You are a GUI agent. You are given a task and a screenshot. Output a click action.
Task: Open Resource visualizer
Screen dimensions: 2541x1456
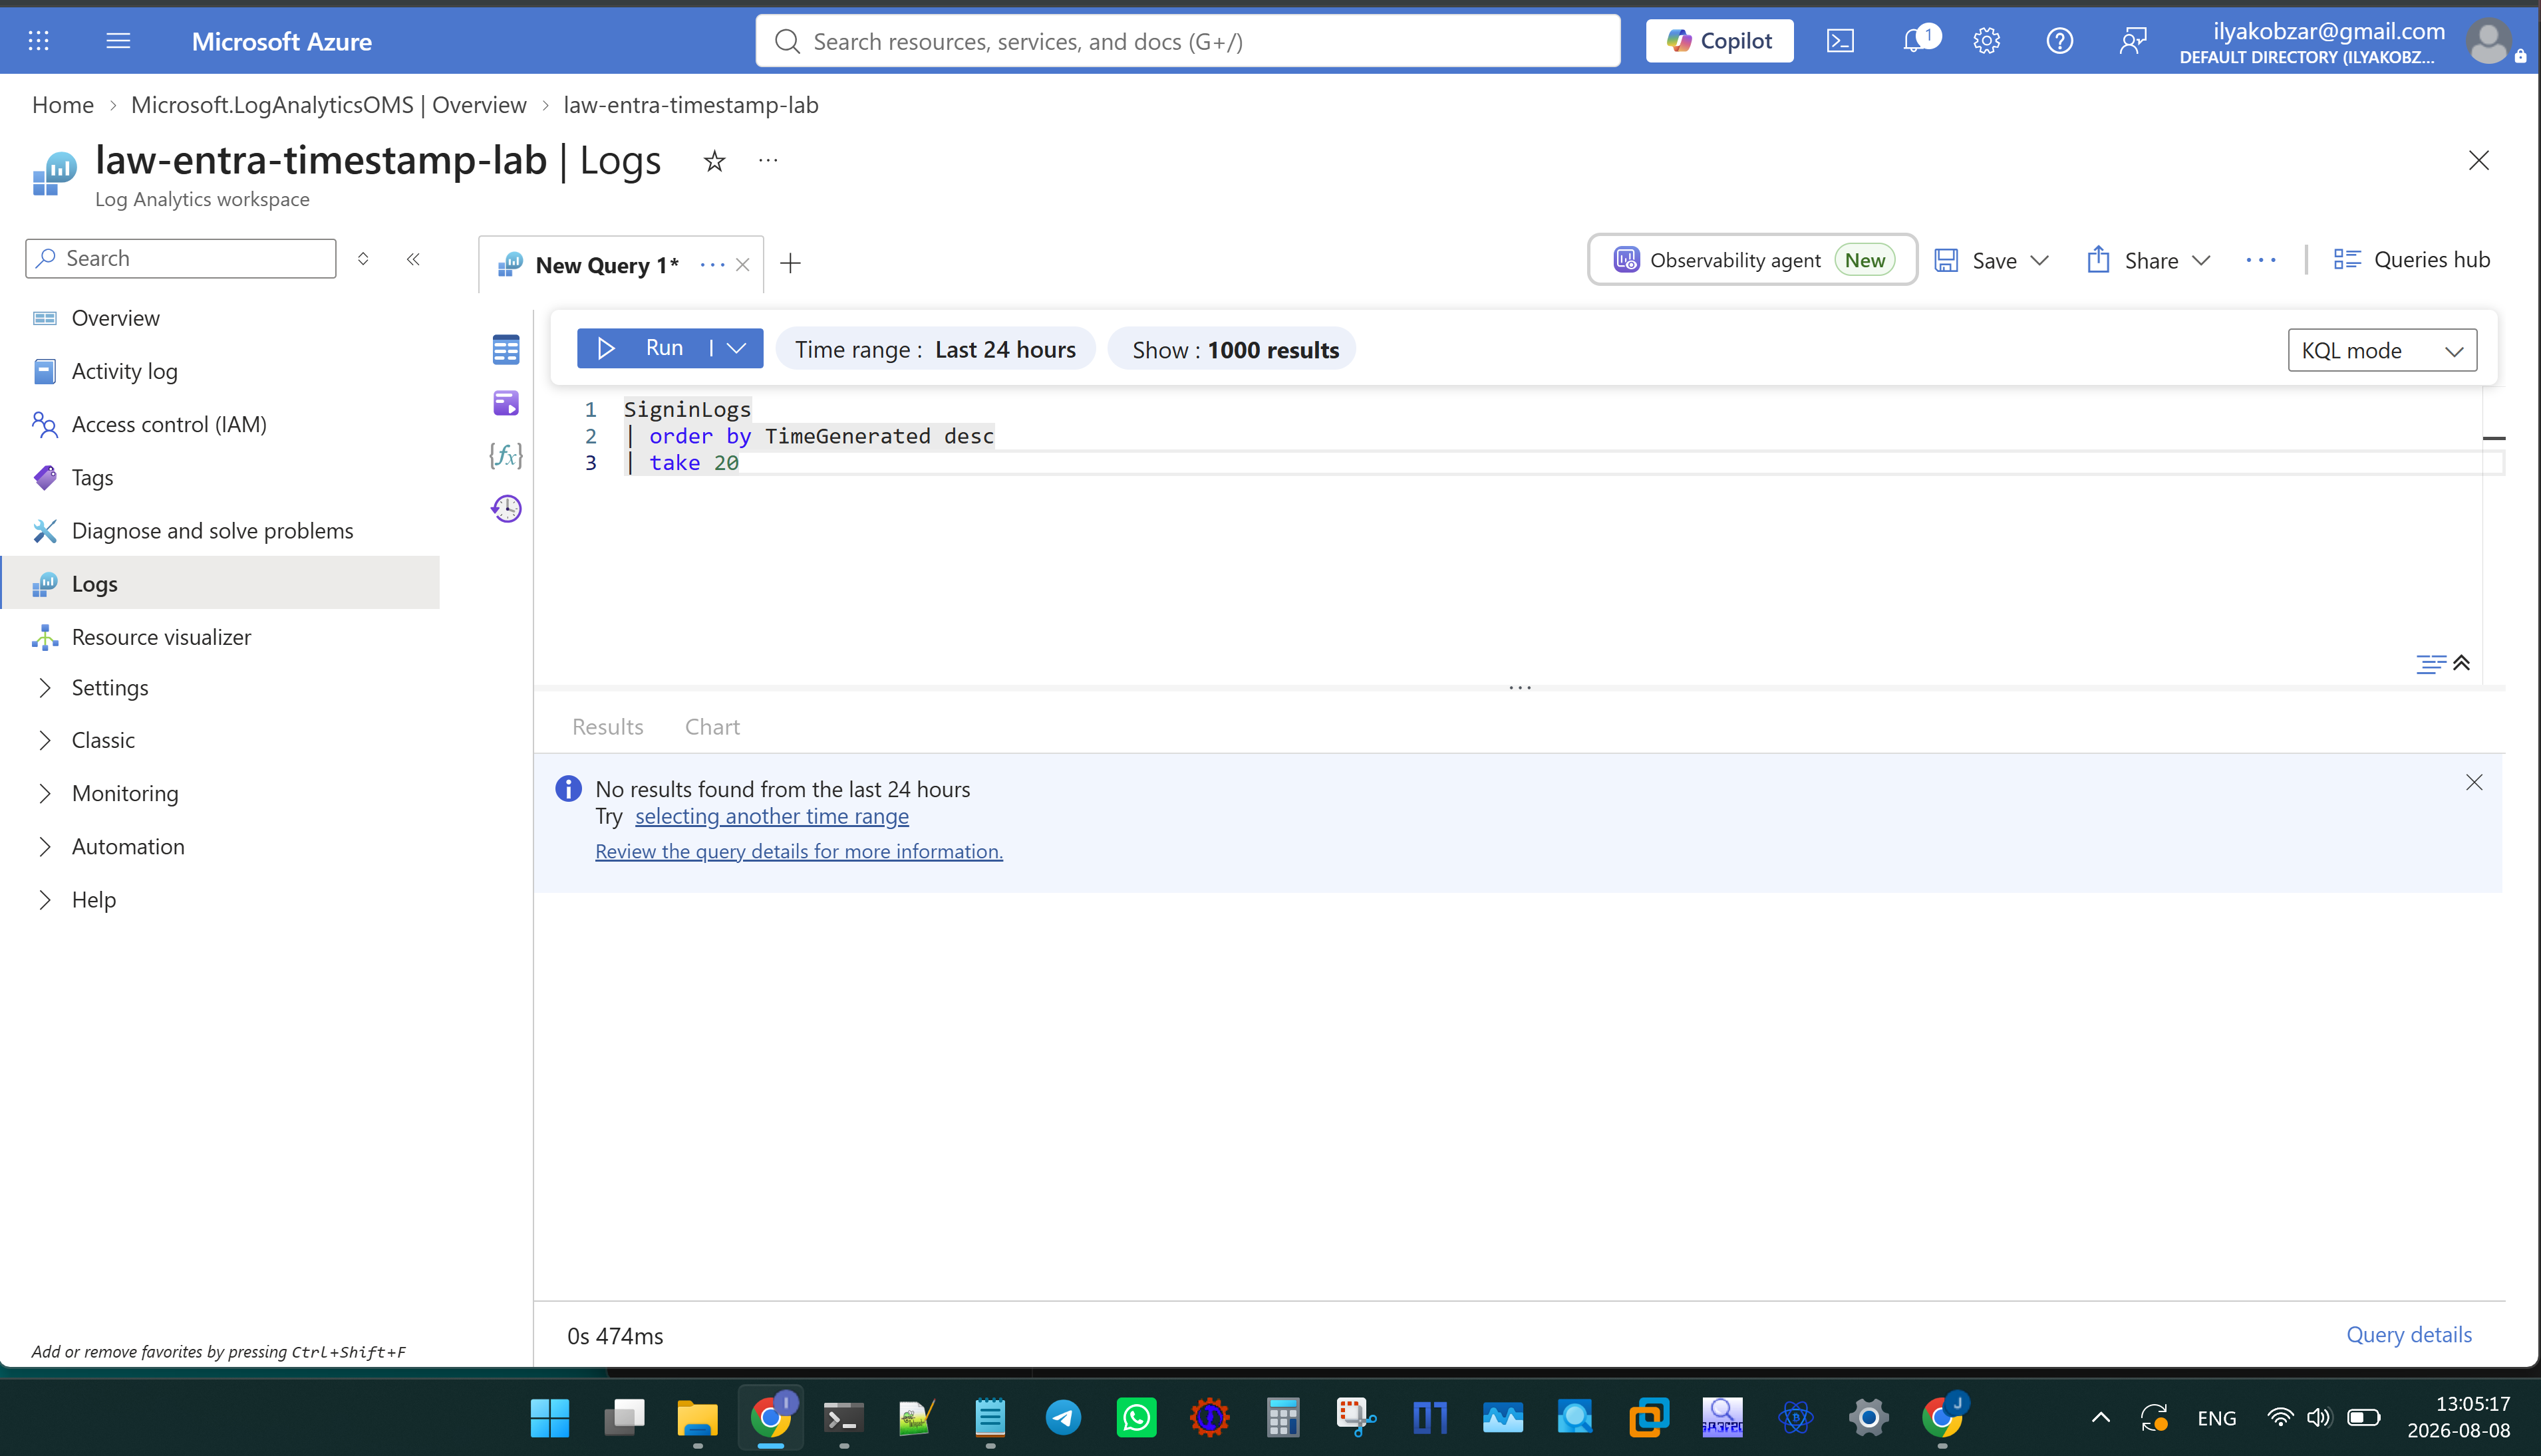tap(161, 637)
